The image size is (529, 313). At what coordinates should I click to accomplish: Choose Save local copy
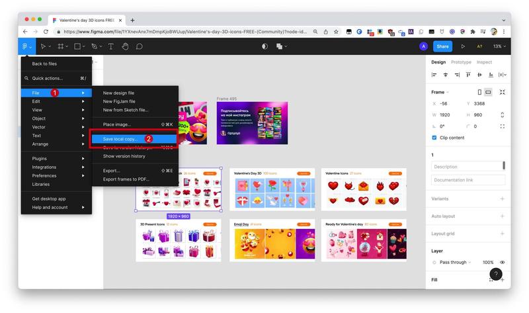pyautogui.click(x=134, y=139)
